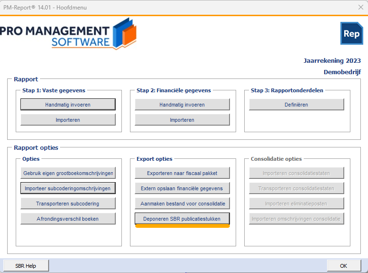
Task: Confirm with the OK button
Action: point(344,266)
